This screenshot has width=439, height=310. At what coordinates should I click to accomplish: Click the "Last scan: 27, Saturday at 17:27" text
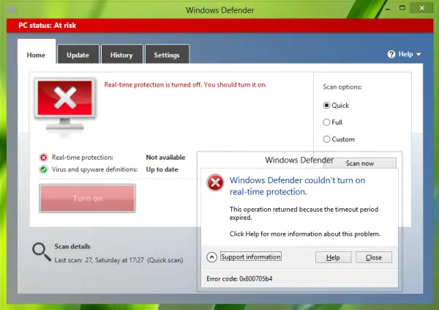point(99,260)
